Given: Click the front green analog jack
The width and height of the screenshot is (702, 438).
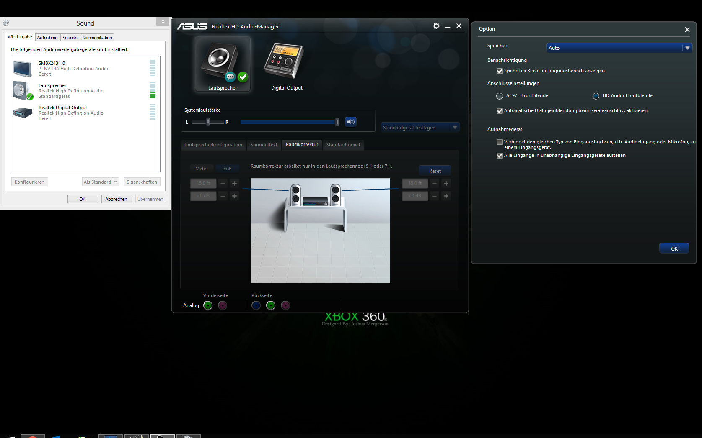Looking at the screenshot, I should click(x=208, y=305).
